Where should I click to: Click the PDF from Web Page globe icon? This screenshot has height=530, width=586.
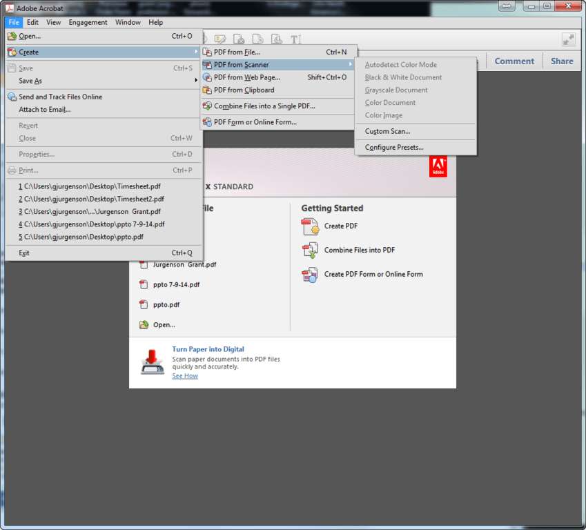[x=207, y=77]
